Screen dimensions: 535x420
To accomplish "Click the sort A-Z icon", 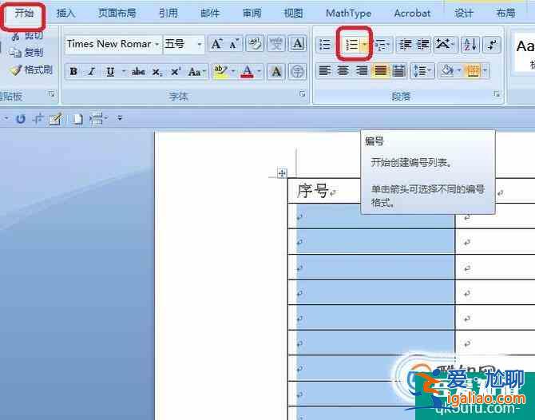I will coord(470,45).
